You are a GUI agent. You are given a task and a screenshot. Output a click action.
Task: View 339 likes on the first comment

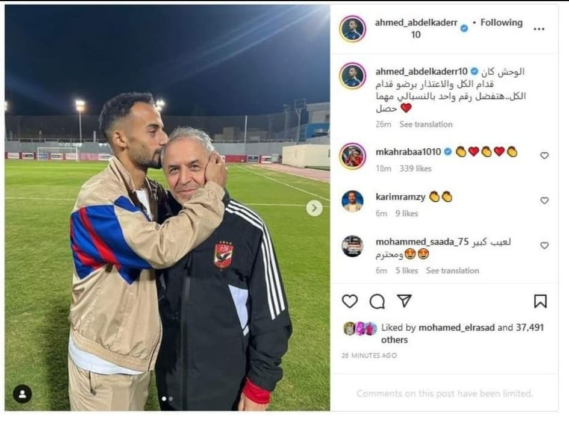pyautogui.click(x=415, y=169)
